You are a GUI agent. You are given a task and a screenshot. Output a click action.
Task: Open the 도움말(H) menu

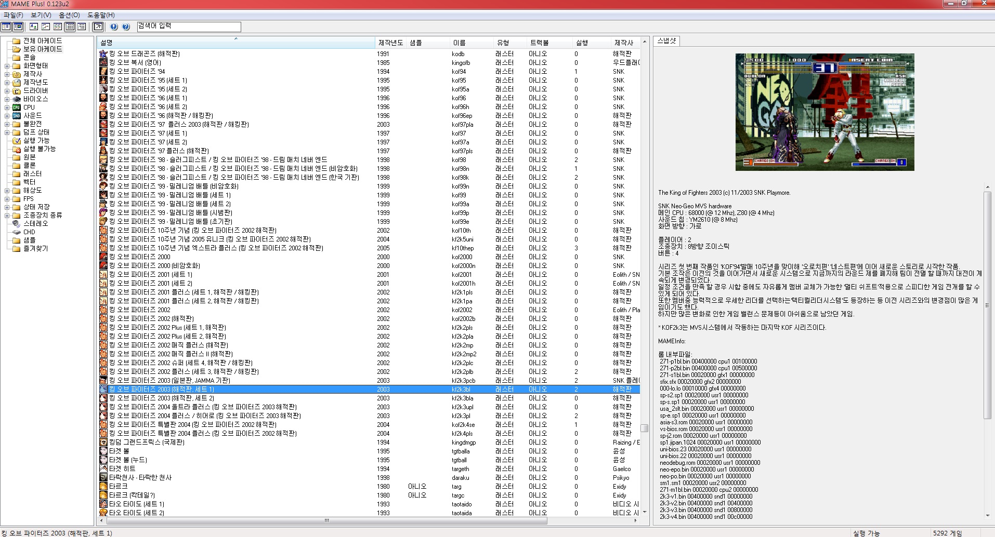pyautogui.click(x=101, y=15)
